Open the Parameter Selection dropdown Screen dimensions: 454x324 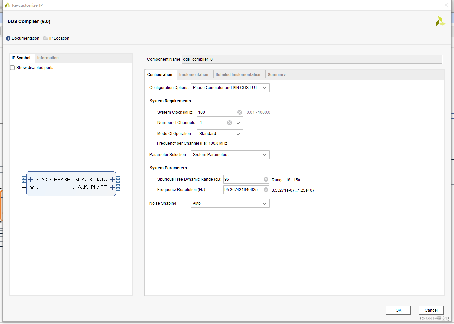(230, 155)
